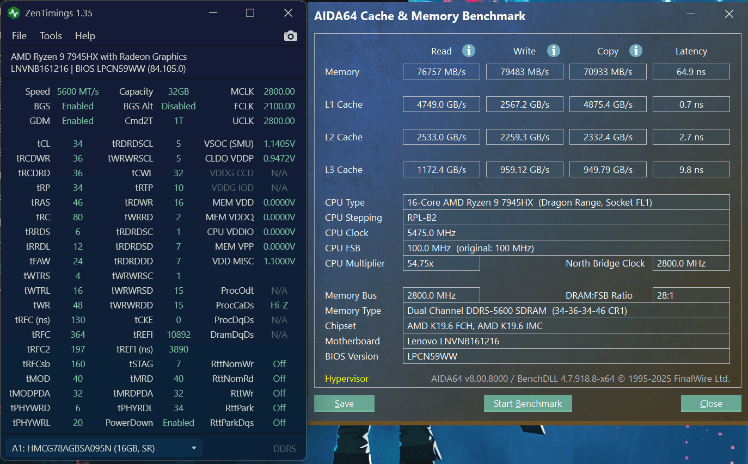Click L1 Cache latency 0.7 ns
Screen dimensions: 748x464
(691, 104)
